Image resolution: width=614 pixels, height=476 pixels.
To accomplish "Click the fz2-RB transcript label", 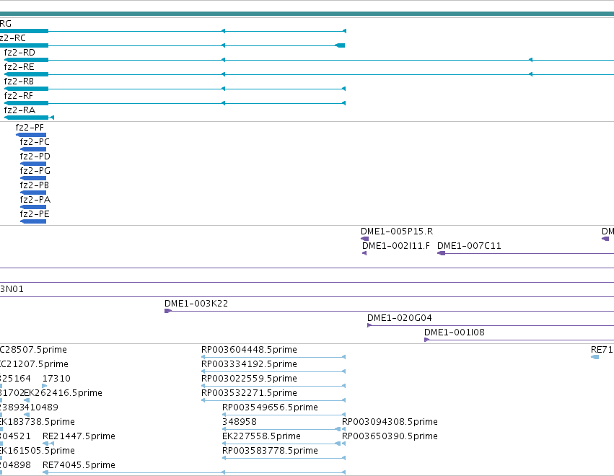I will coord(19,81).
